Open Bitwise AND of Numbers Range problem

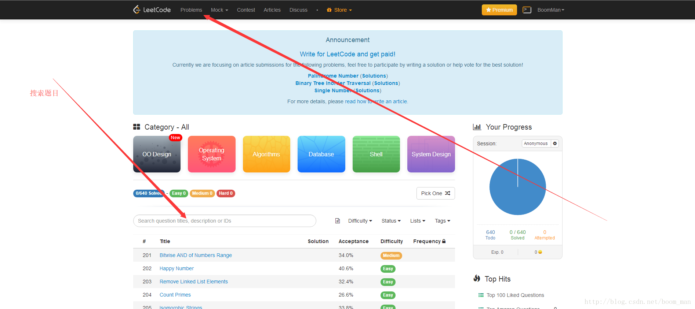pos(196,255)
